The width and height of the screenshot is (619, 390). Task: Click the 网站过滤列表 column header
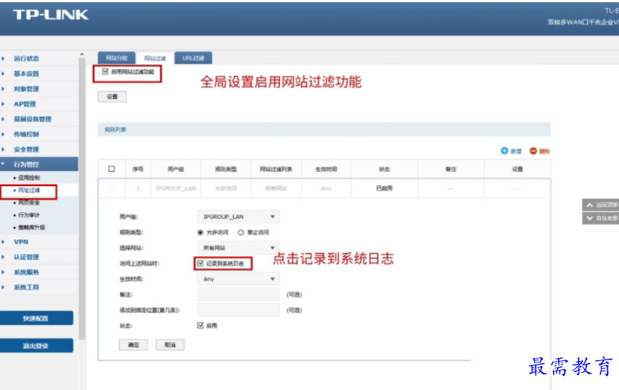click(x=276, y=169)
